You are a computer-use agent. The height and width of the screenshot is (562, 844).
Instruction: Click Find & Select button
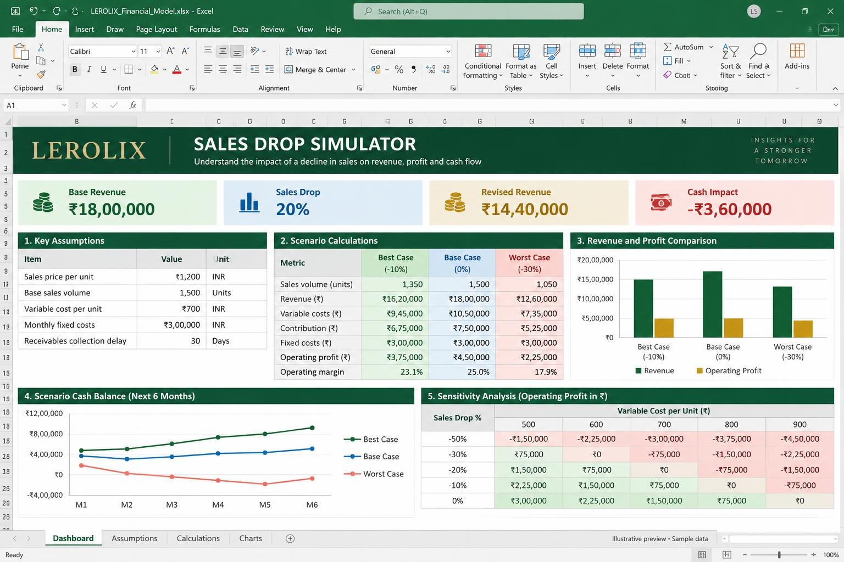click(758, 61)
